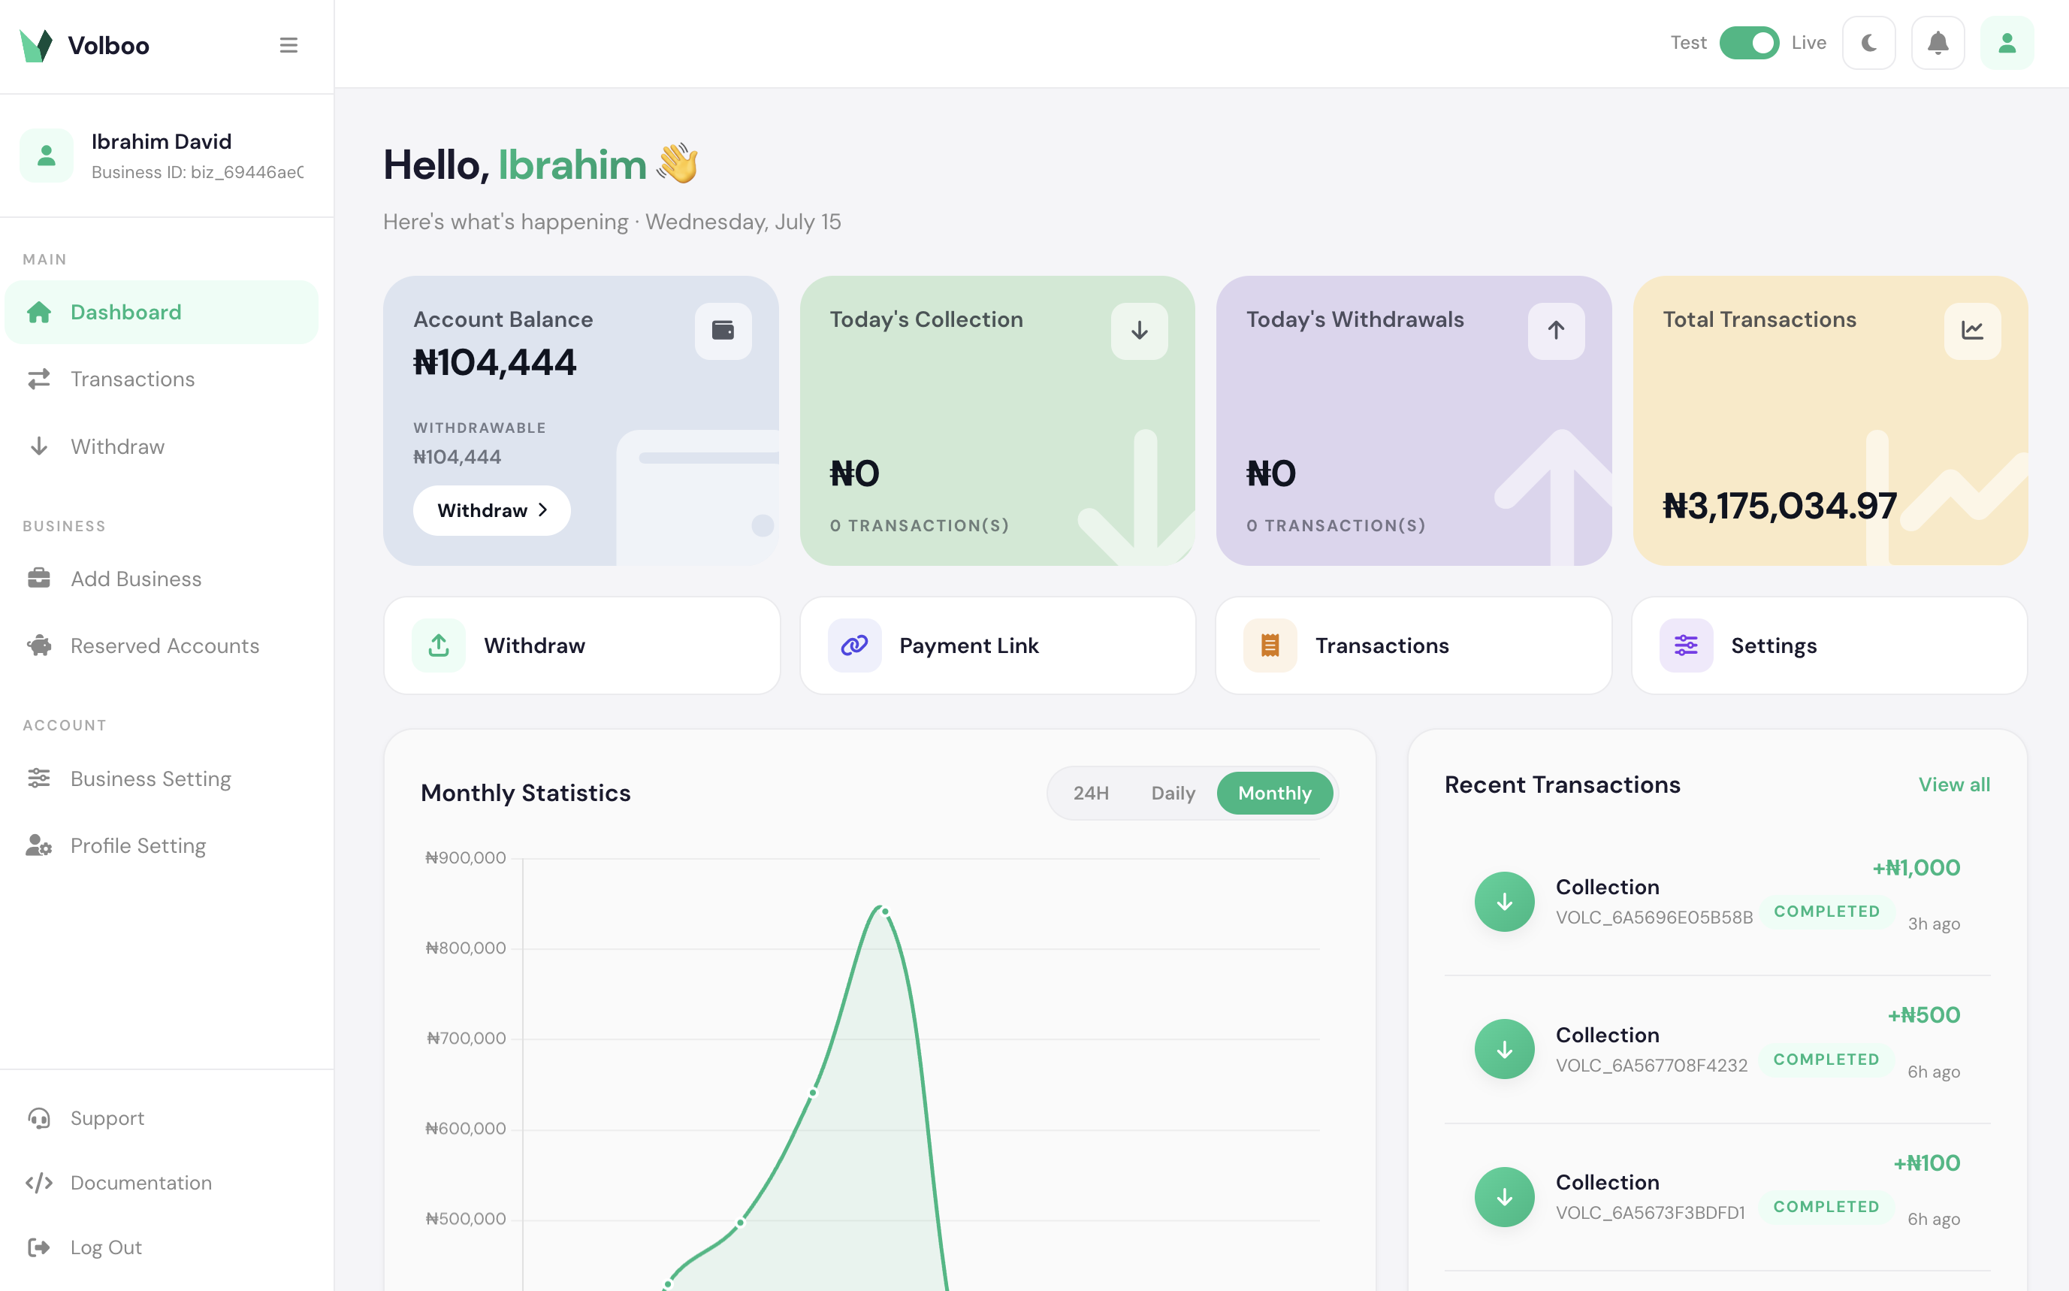
Task: Click the up-arrow icon on Today's Withdrawals
Action: [x=1556, y=331]
